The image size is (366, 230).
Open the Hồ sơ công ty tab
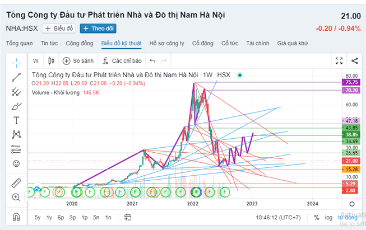click(x=167, y=43)
